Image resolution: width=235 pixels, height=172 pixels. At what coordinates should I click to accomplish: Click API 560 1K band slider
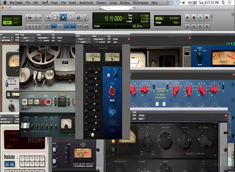point(94,98)
